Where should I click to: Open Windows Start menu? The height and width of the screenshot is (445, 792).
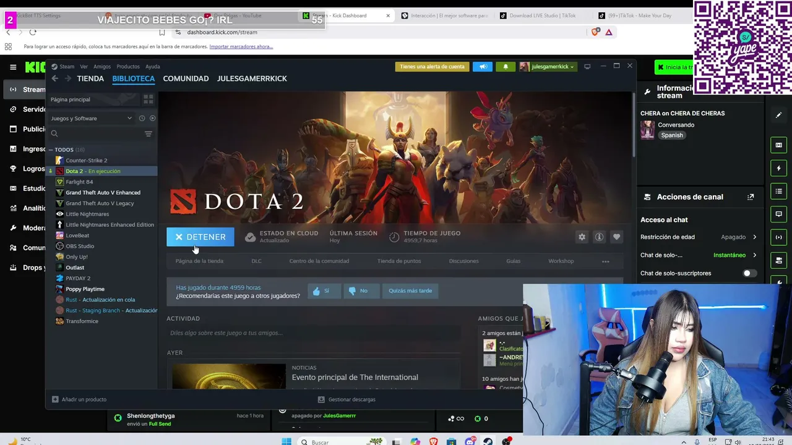pos(286,442)
